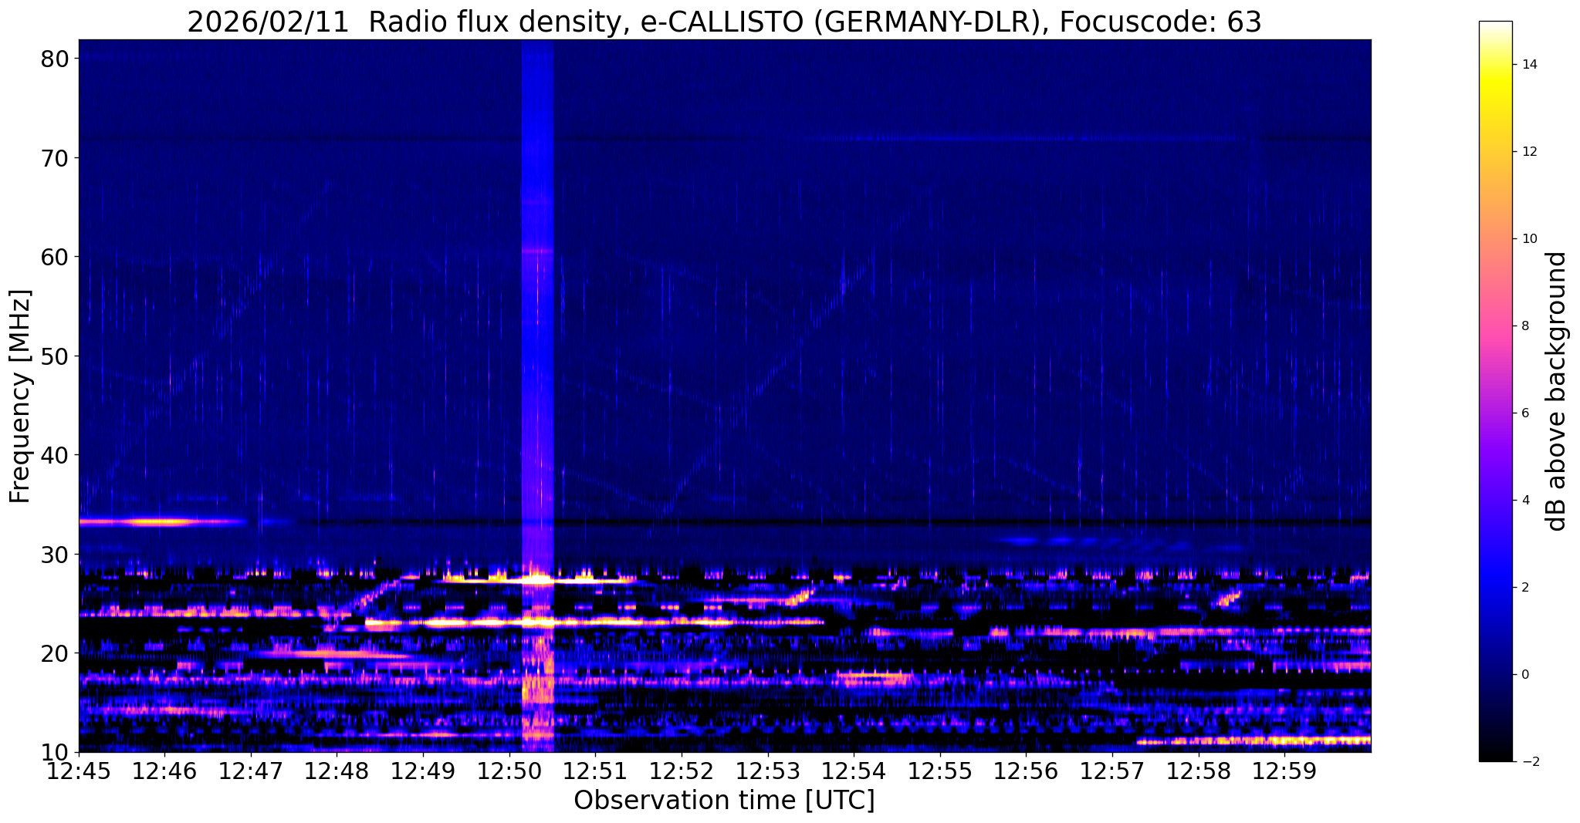
Task: Click the 12:57 time tick label
Action: [1112, 771]
